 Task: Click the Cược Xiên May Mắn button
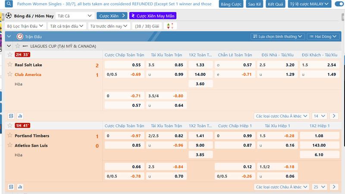point(147,16)
